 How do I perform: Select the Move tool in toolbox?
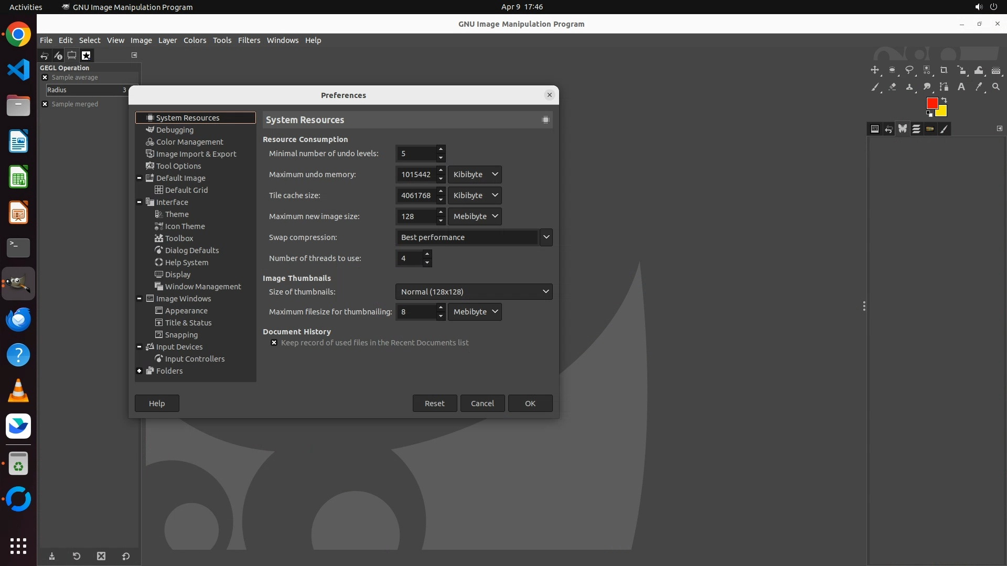875,70
